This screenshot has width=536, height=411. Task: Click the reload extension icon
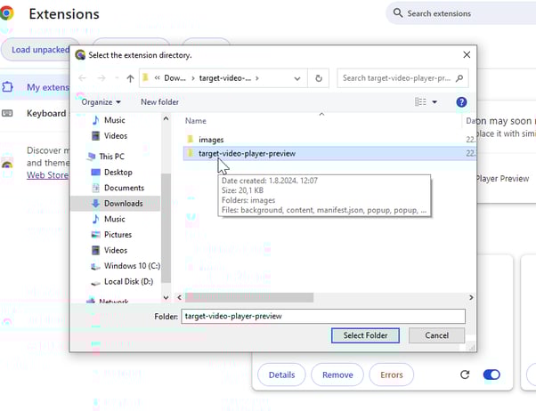pos(465,375)
